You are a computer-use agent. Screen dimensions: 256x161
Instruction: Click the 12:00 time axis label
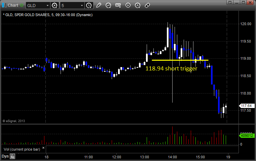click(117, 157)
